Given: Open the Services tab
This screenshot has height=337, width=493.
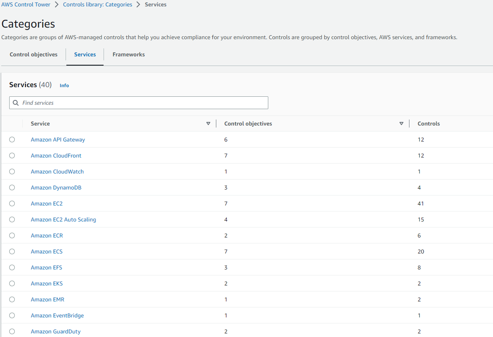Looking at the screenshot, I should [x=85, y=54].
